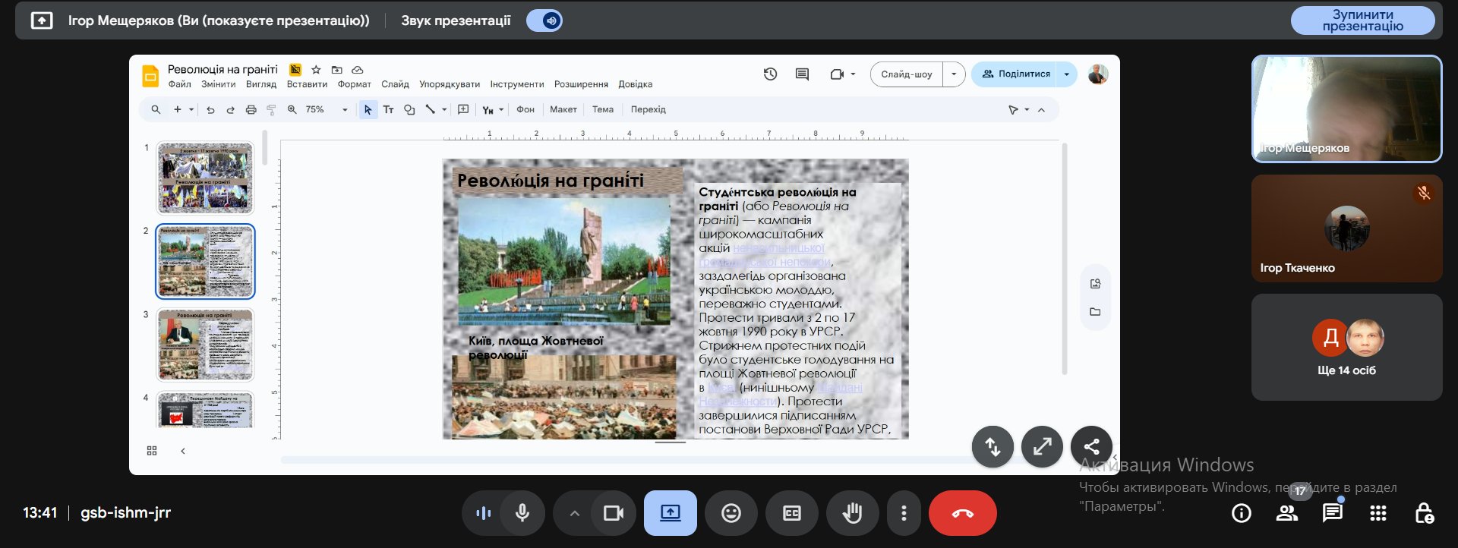
Task: Open meeting details info icon
Action: click(x=1241, y=513)
